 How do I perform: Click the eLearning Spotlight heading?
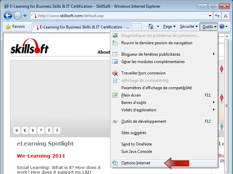pos(45,143)
